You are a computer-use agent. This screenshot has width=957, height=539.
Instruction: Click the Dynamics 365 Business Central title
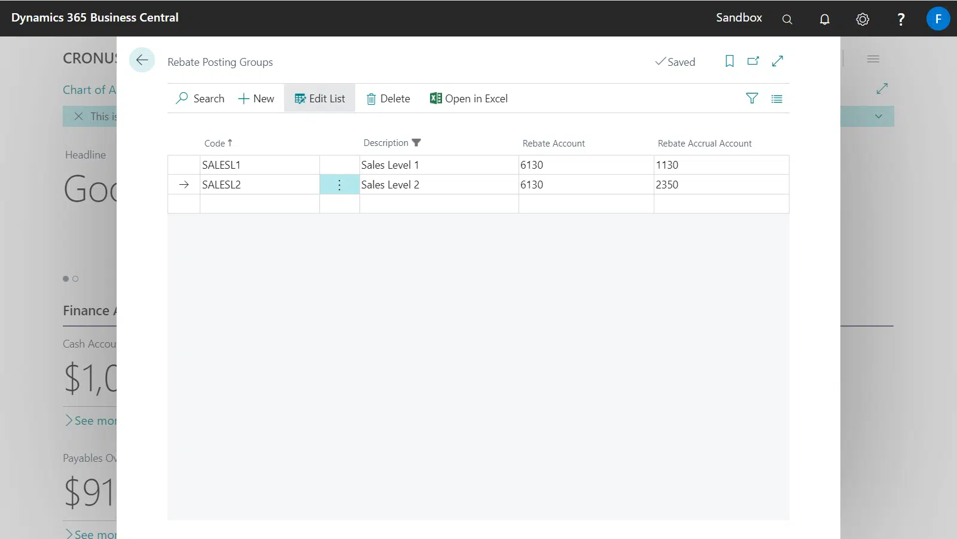pos(95,17)
